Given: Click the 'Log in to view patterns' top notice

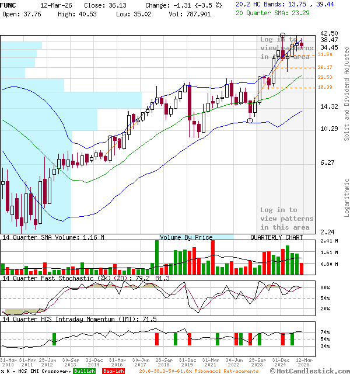Looking at the screenshot, I should tap(286, 48).
